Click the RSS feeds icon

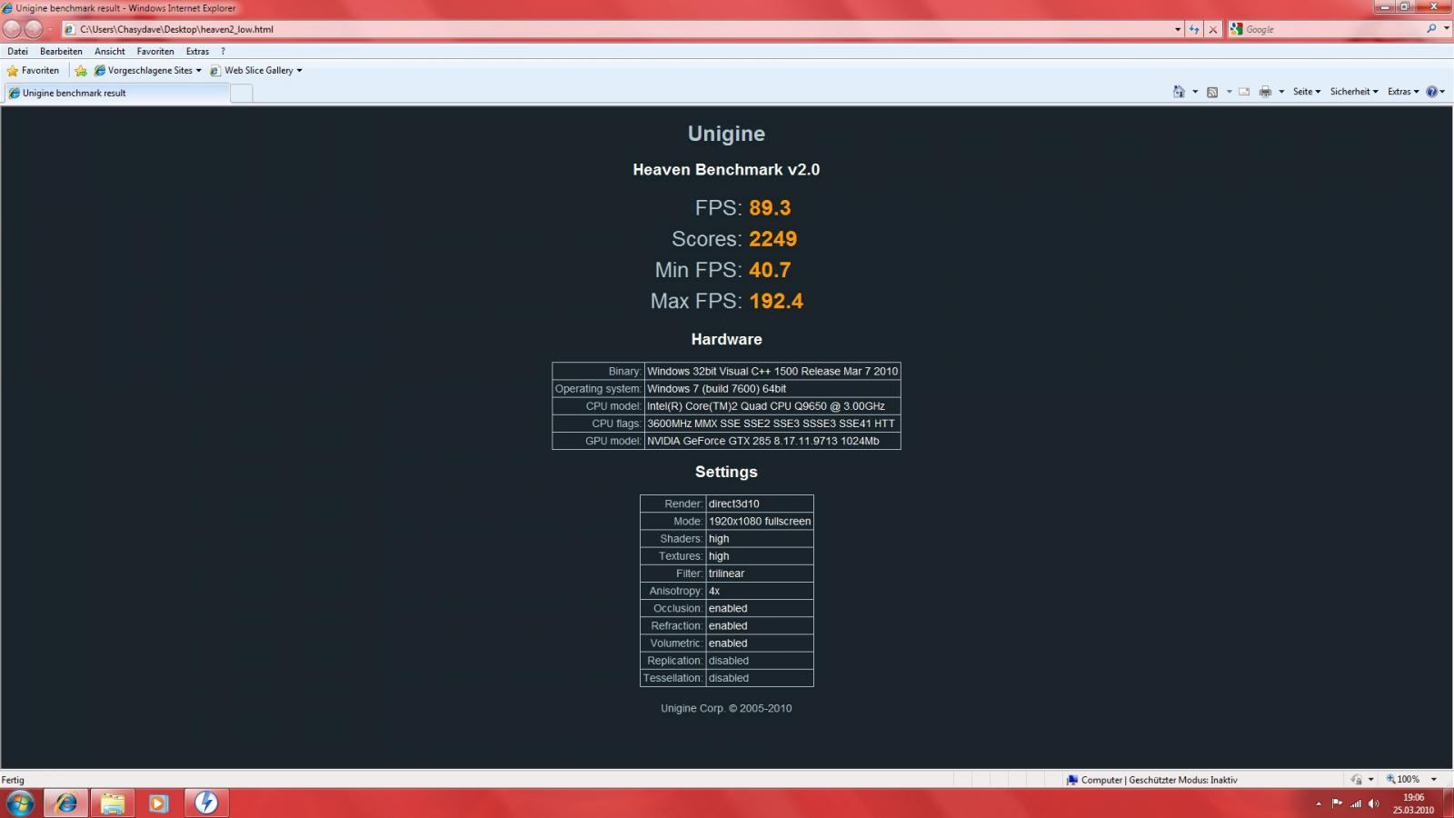click(1212, 92)
